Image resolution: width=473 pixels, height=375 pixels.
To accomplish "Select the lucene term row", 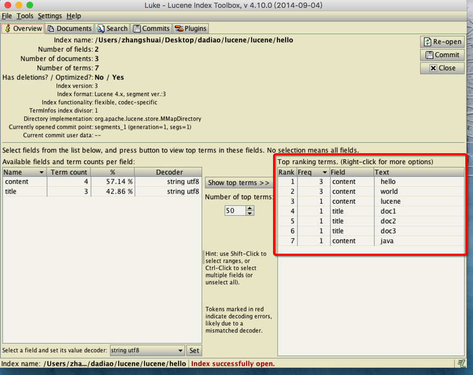I will click(371, 202).
